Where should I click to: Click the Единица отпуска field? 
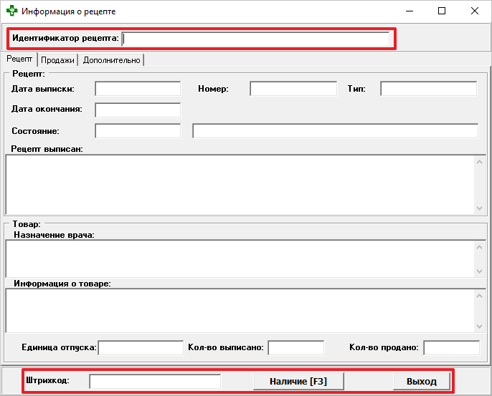coord(141,347)
